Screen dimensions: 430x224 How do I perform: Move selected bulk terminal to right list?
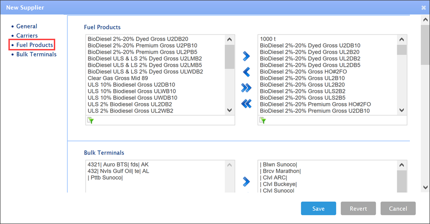click(x=246, y=181)
